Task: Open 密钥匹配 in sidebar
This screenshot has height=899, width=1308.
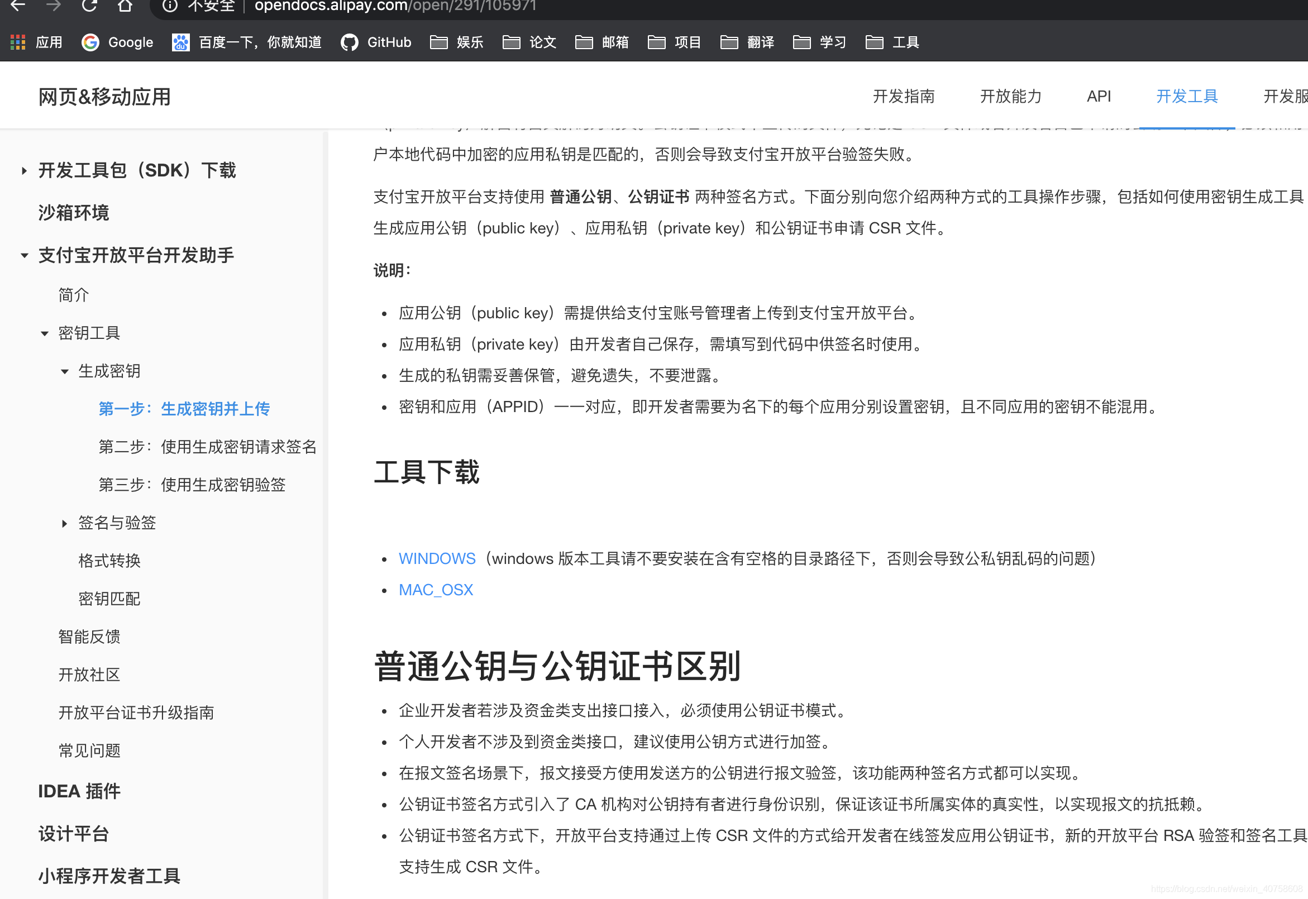Action: 109,598
